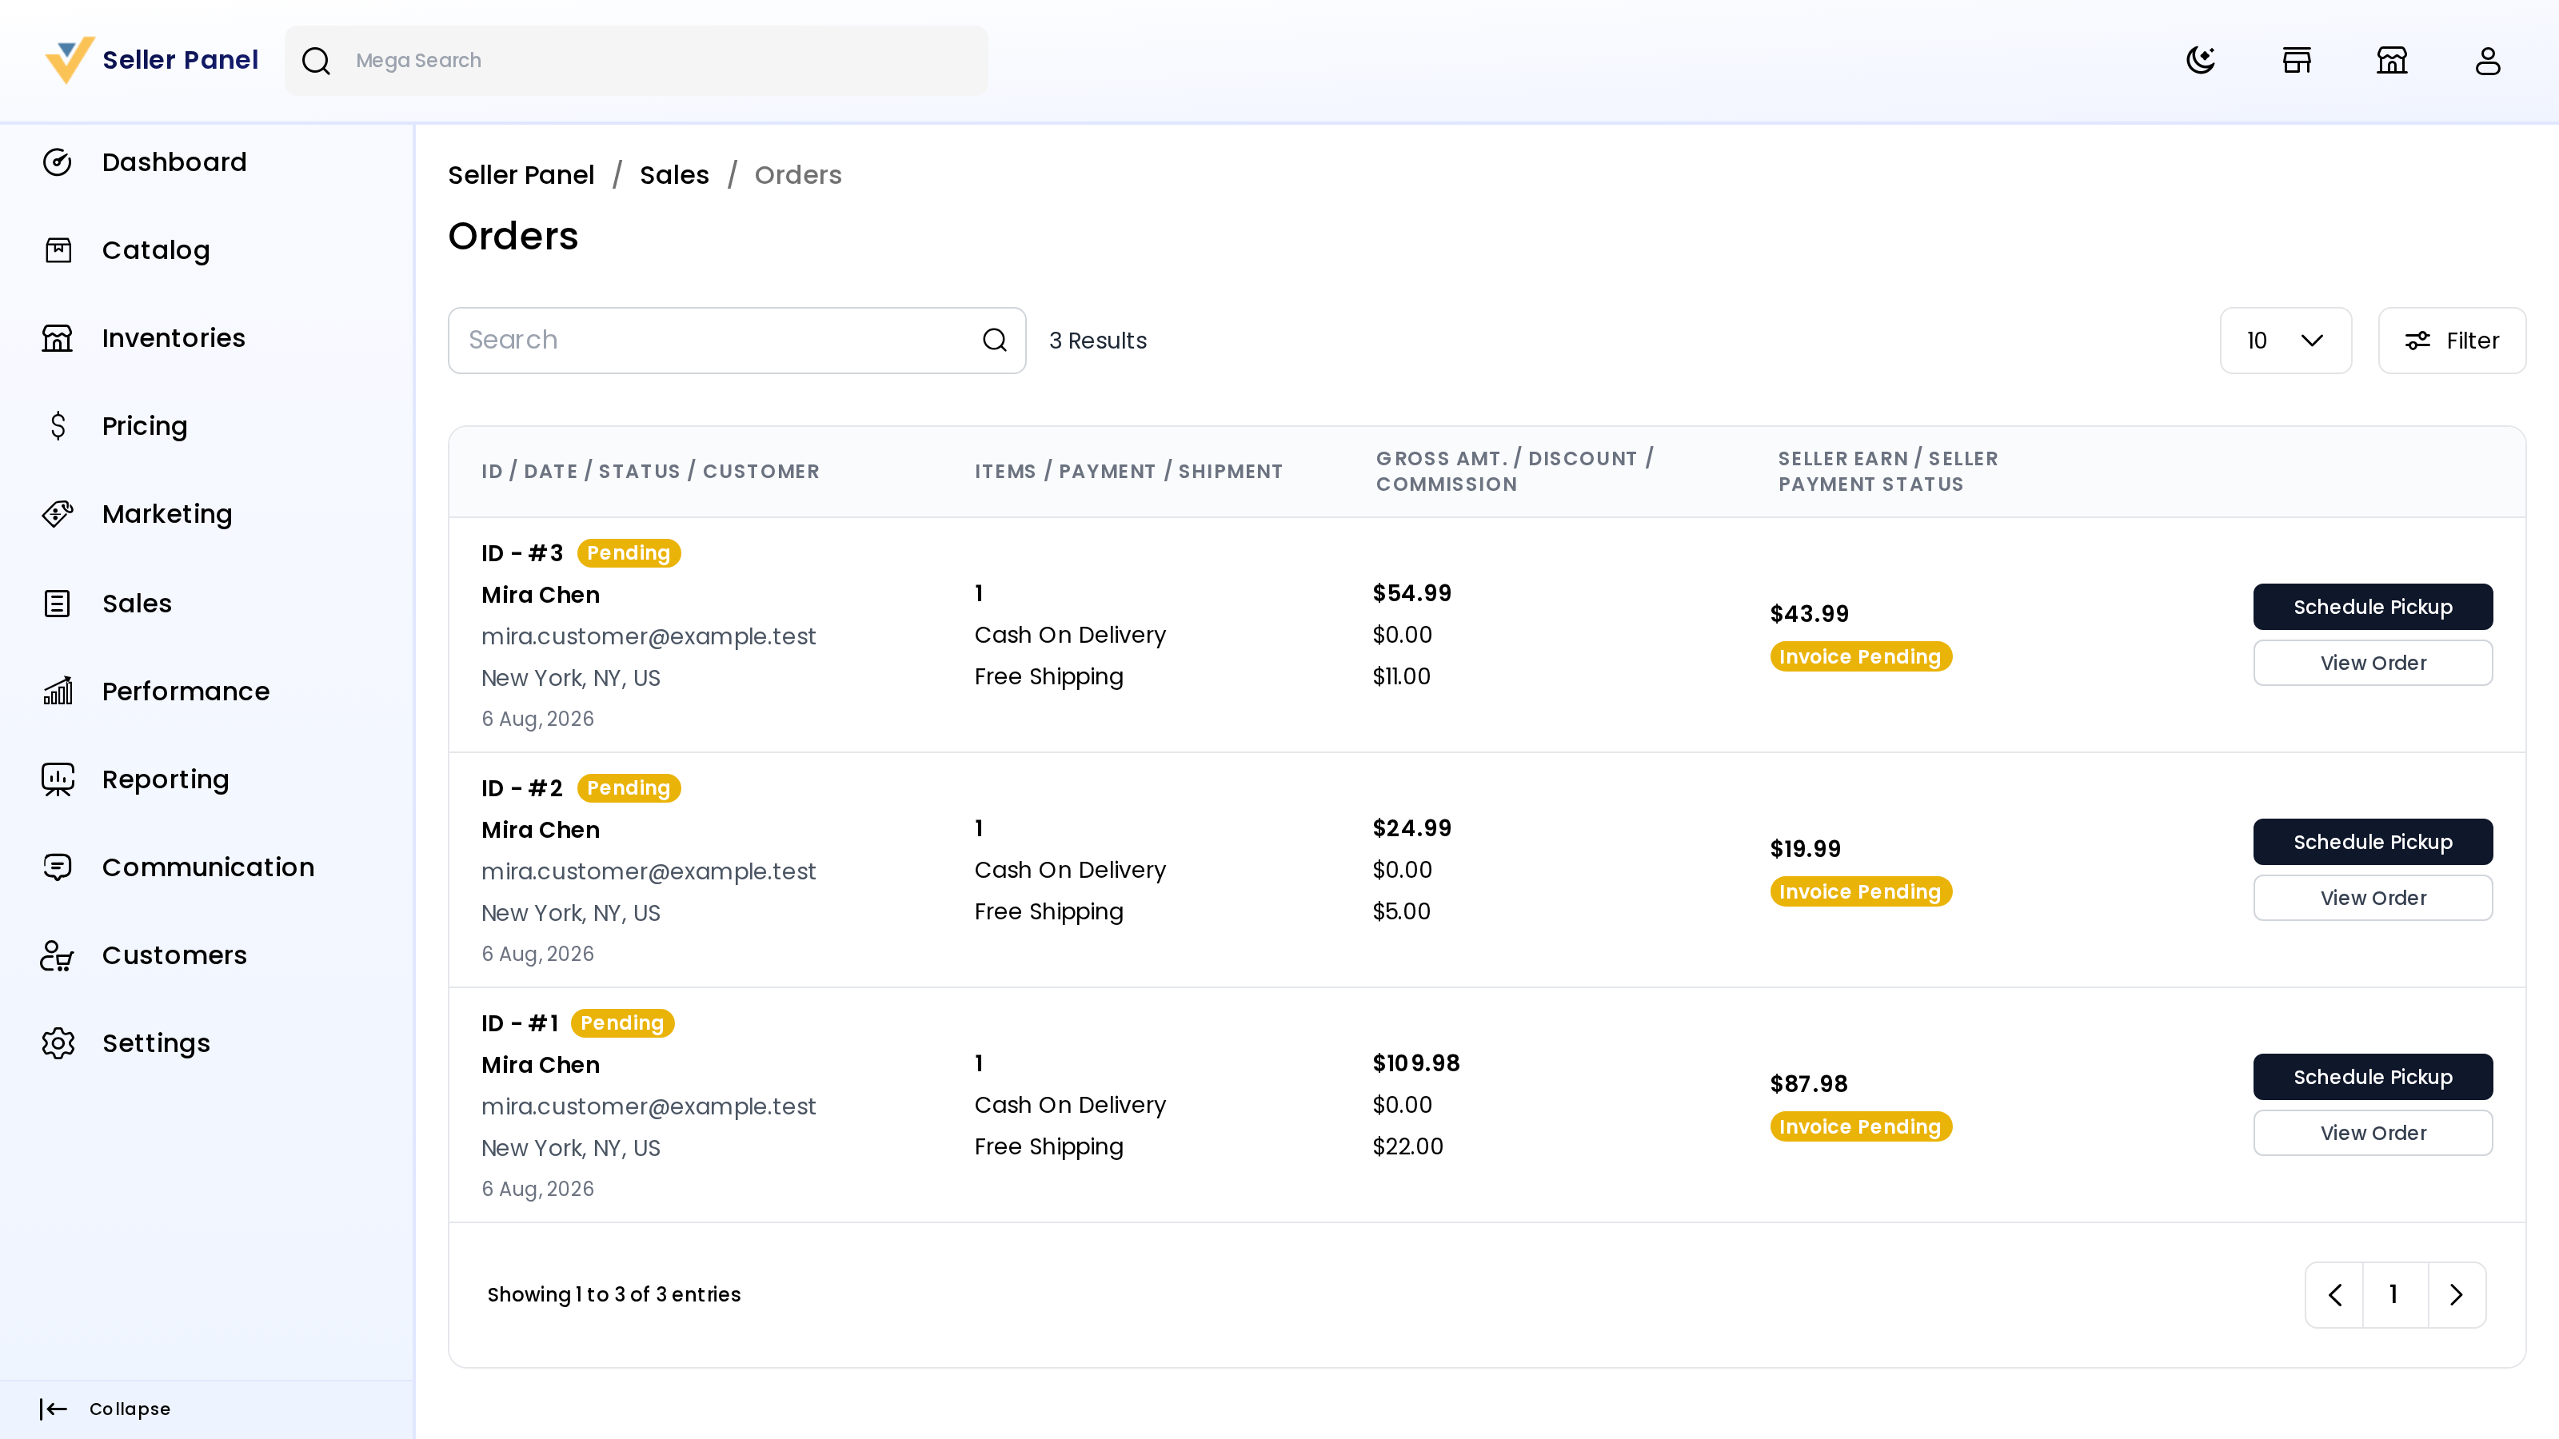The image size is (2559, 1439).
Task: Click Seller Panel brand title
Action: click(180, 60)
